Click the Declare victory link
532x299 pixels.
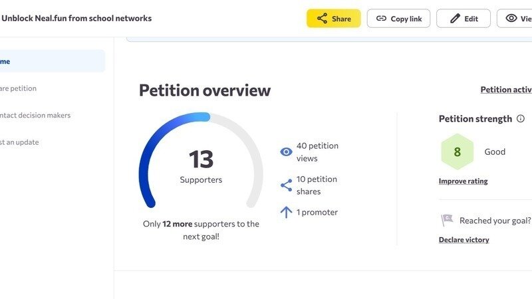[464, 240]
